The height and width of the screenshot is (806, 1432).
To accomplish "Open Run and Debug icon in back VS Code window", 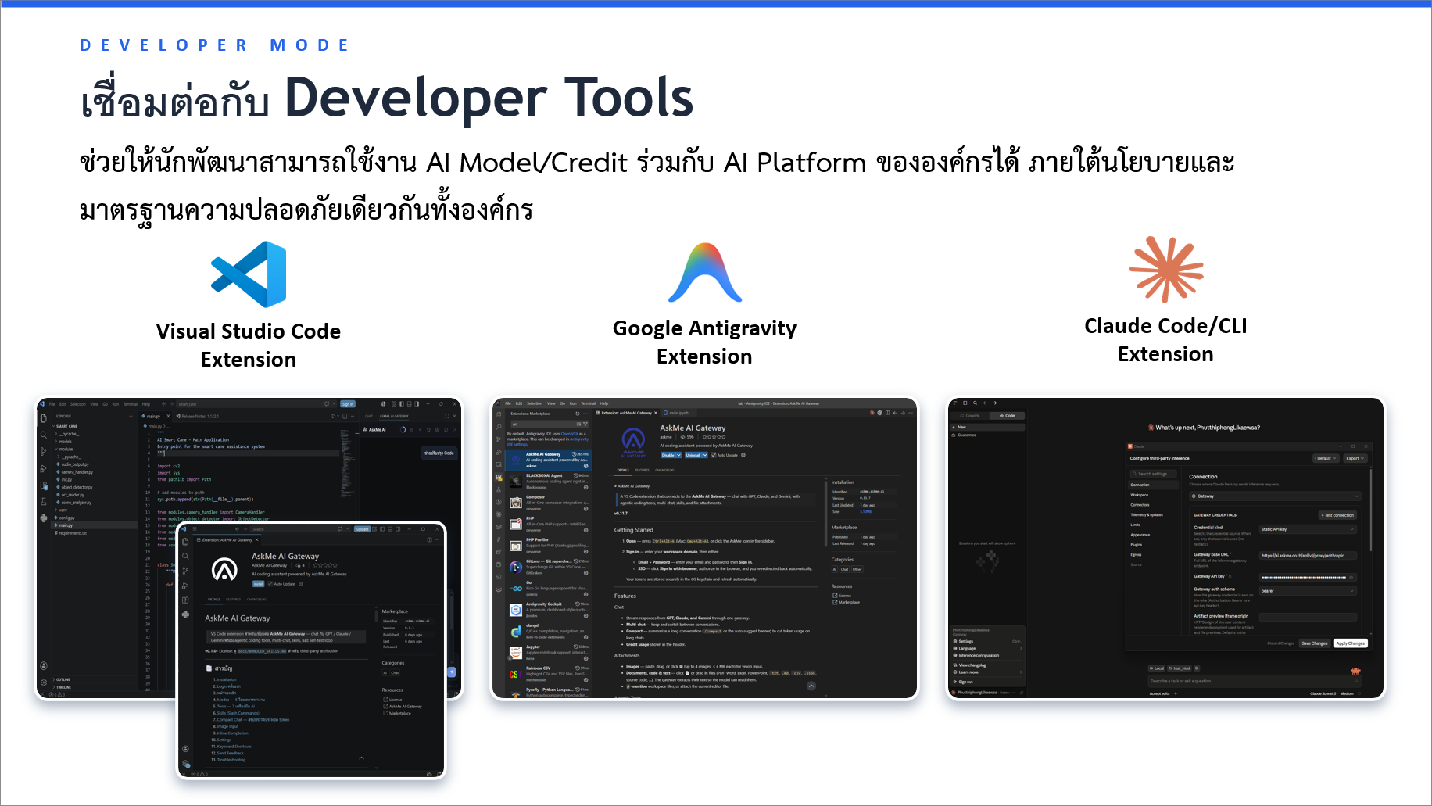I will [44, 469].
